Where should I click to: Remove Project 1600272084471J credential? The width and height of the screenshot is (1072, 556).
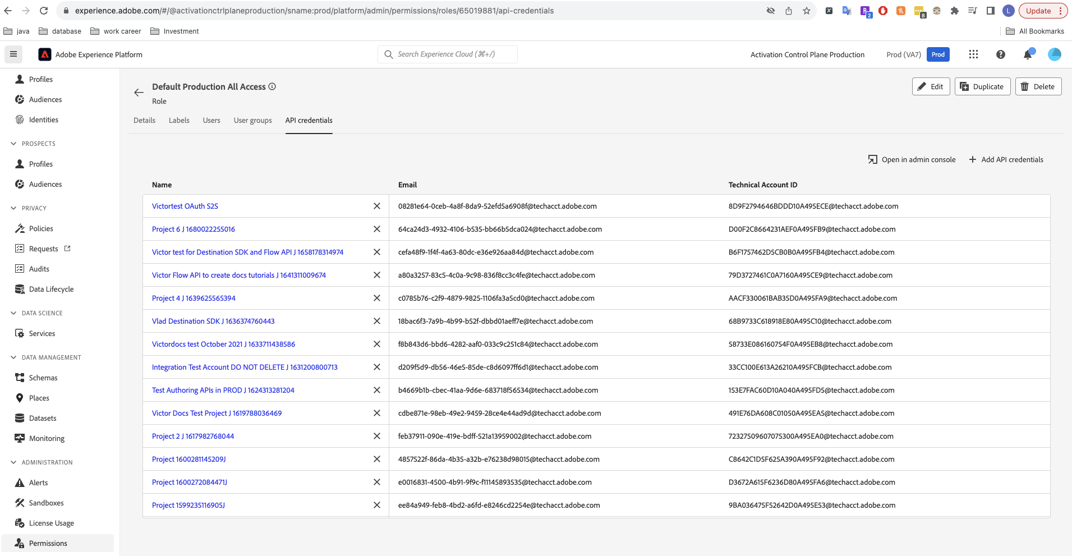377,482
